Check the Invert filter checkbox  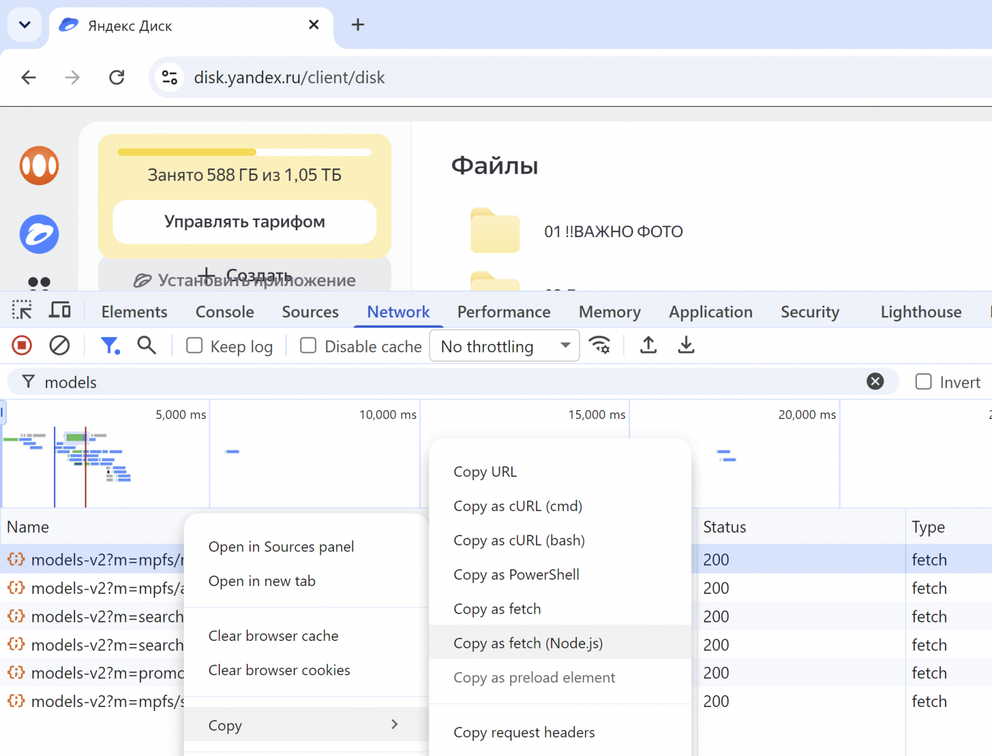[923, 381]
